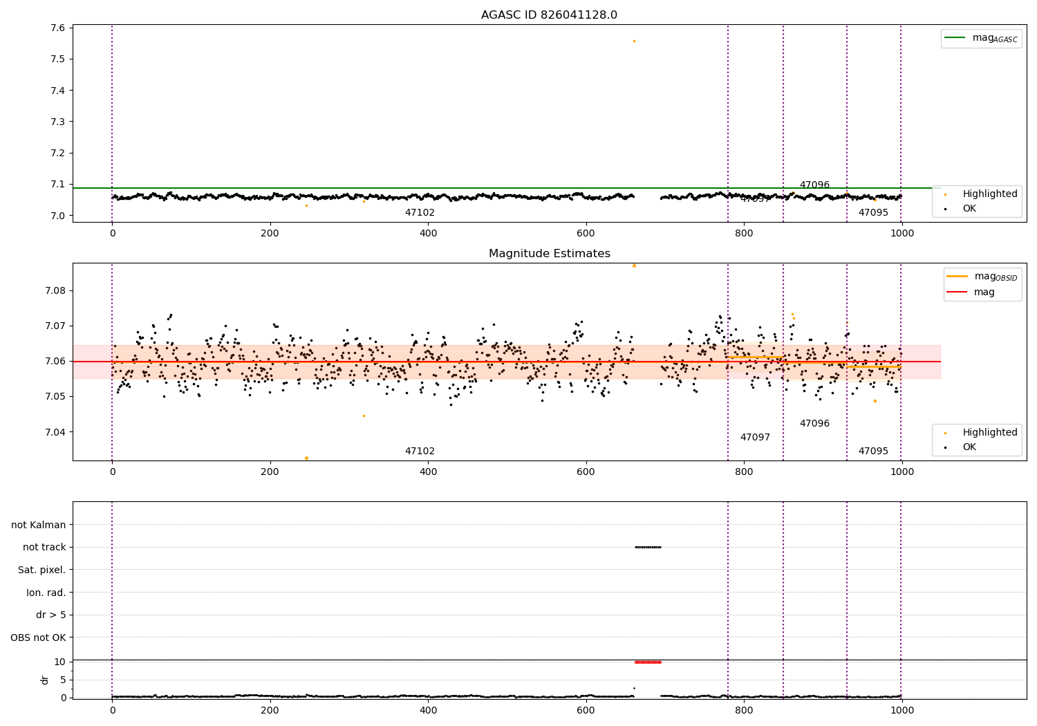Click the 7.04 tick label on the middle plot
1037x726 pixels.
click(x=55, y=432)
